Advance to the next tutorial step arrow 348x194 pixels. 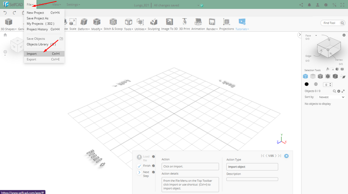(x=276, y=156)
